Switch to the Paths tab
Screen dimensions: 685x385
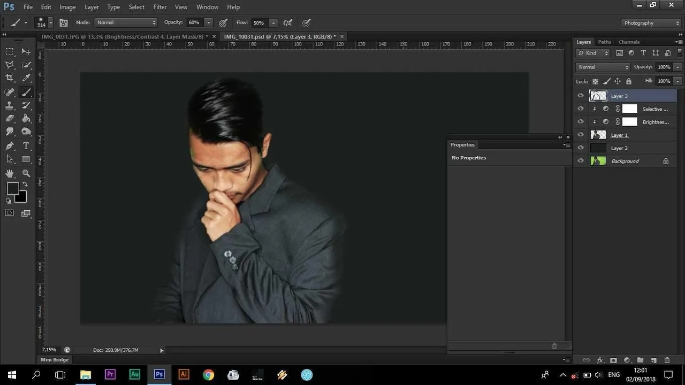(604, 42)
